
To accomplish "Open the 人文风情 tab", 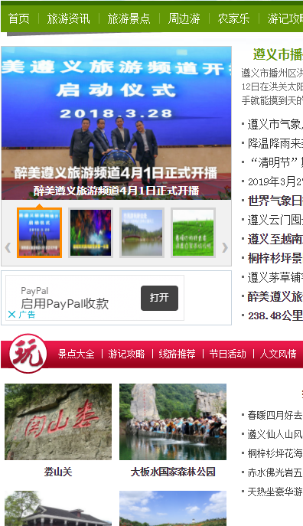I will pos(278,354).
